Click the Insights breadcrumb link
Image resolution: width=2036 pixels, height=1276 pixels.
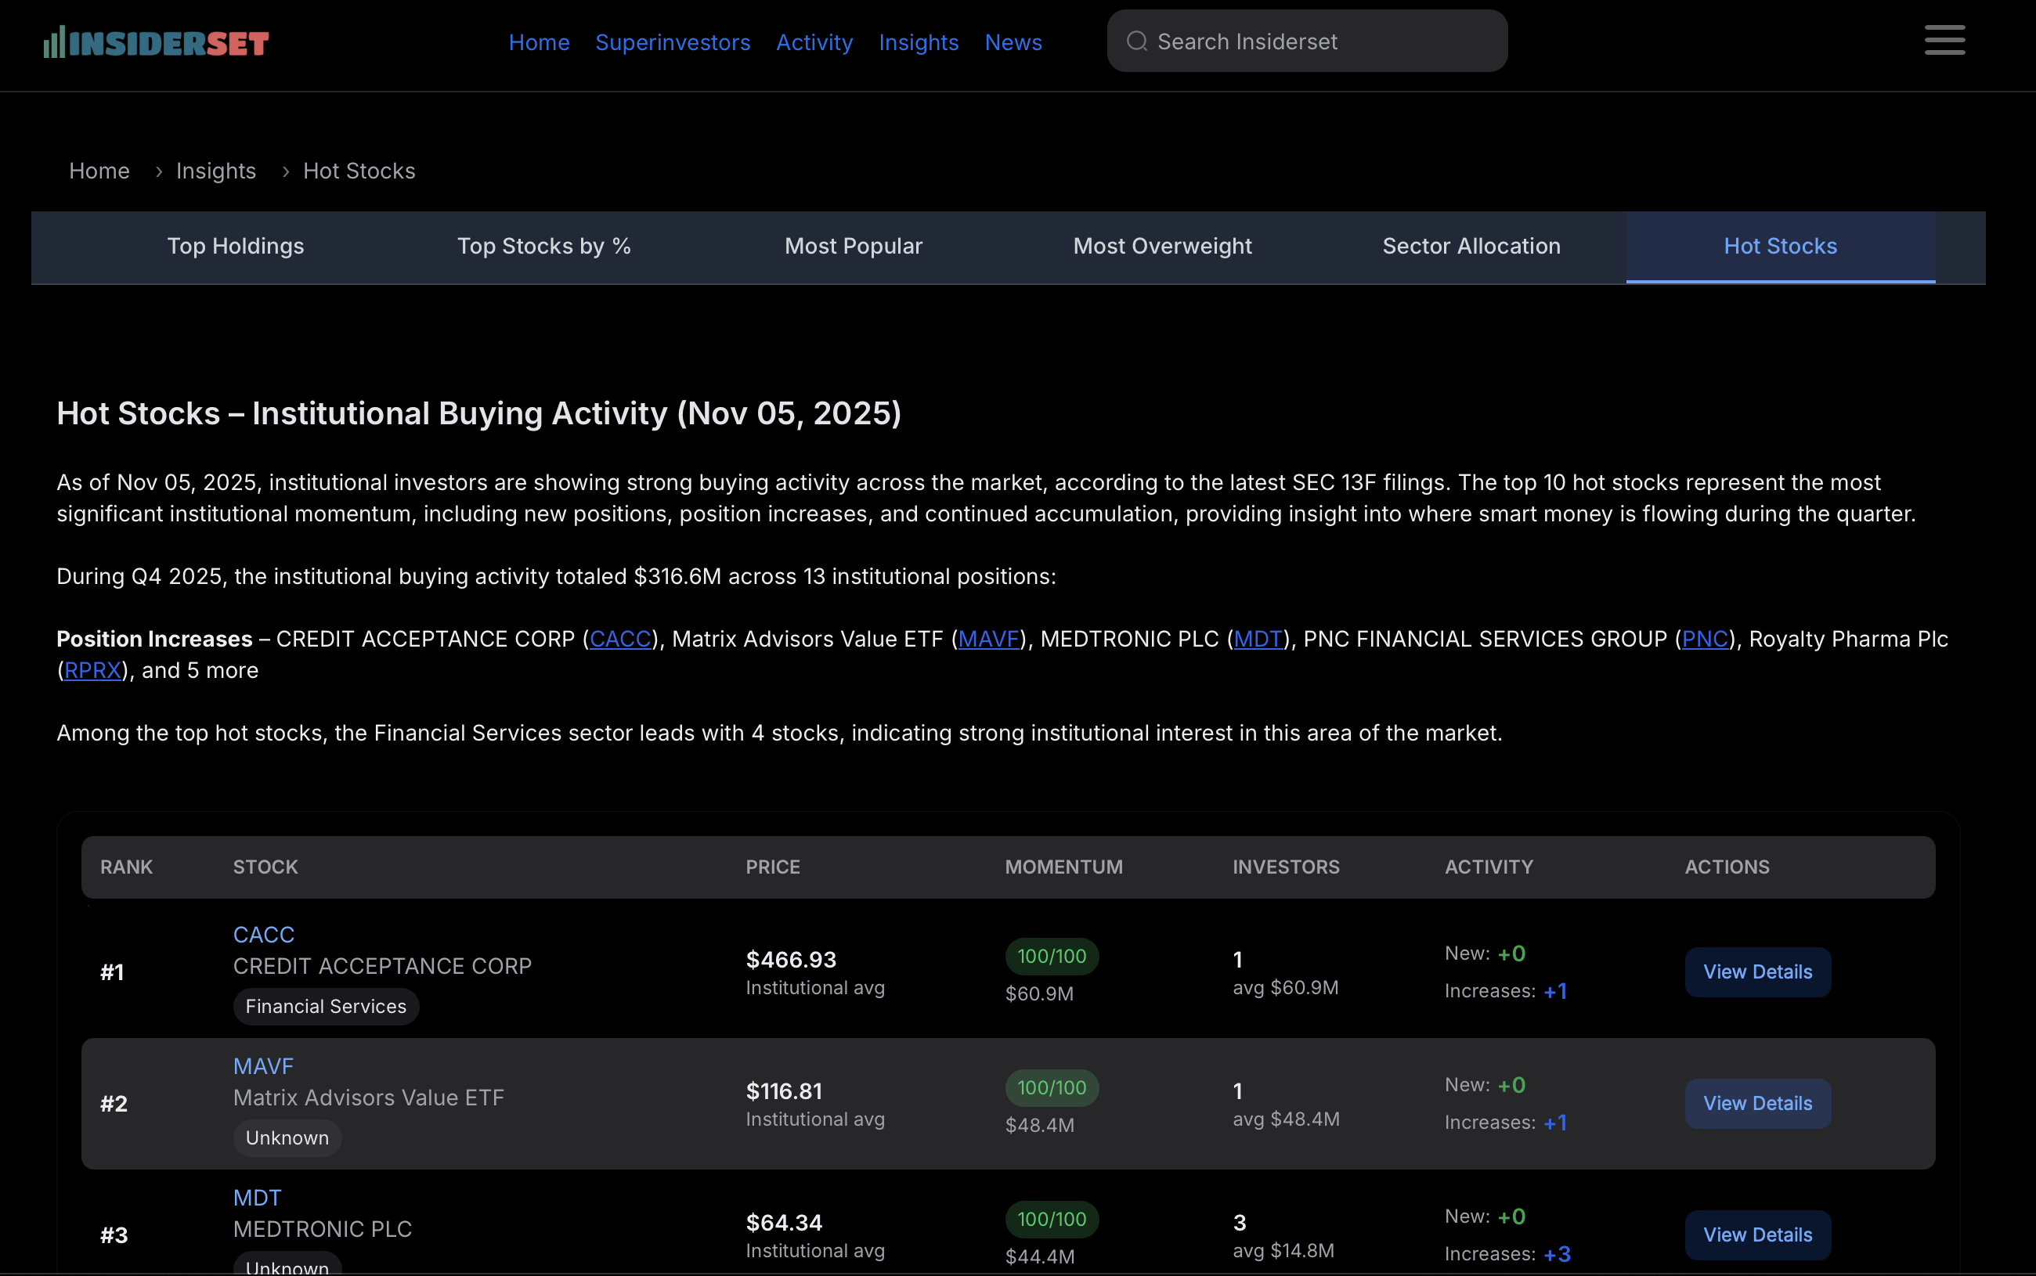tap(215, 171)
